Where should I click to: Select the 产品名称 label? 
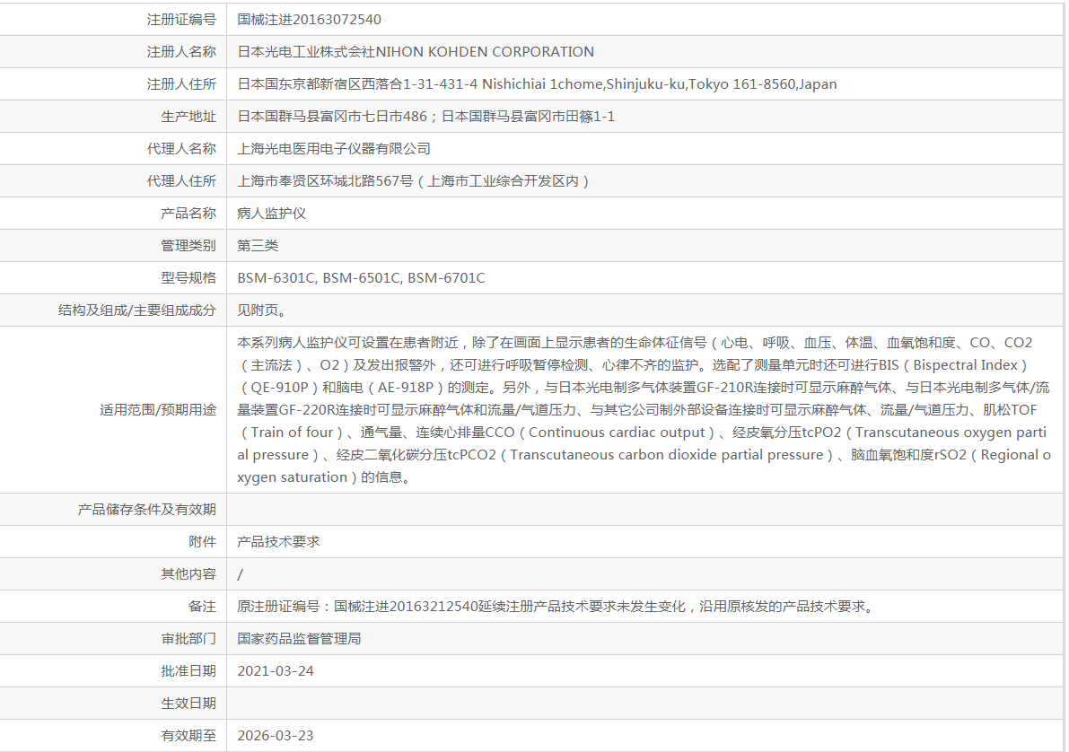click(188, 214)
